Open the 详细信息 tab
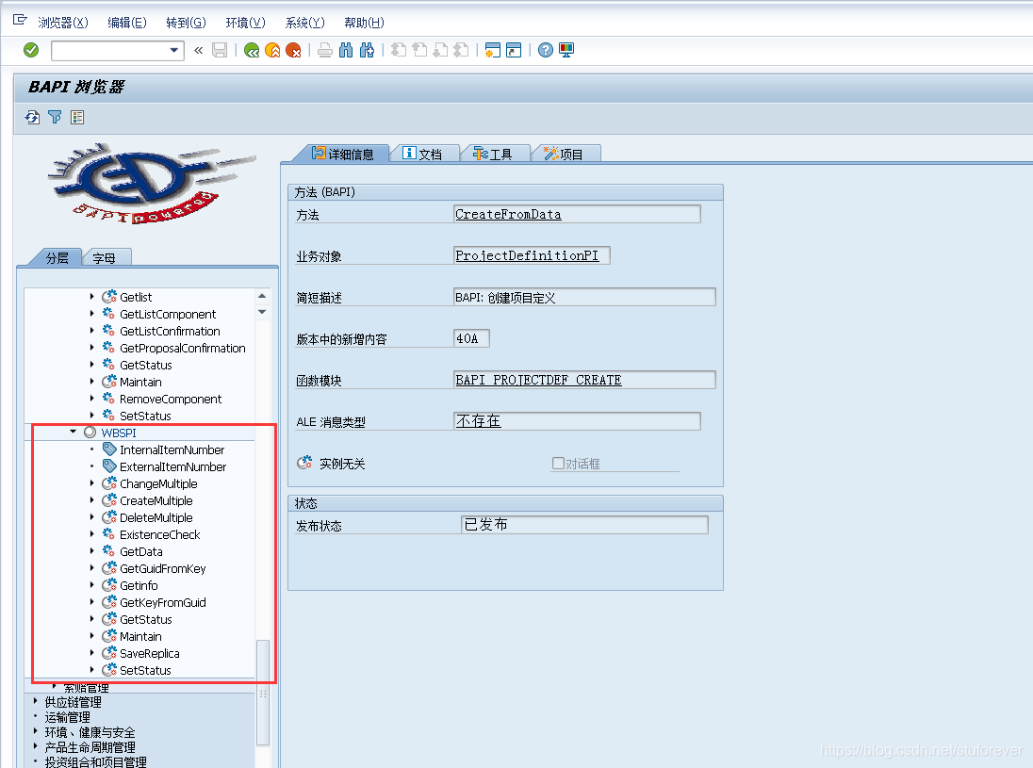The width and height of the screenshot is (1033, 768). pyautogui.click(x=342, y=155)
